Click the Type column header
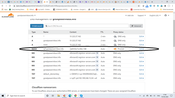The height and width of the screenshot is (98, 175). 33,32
